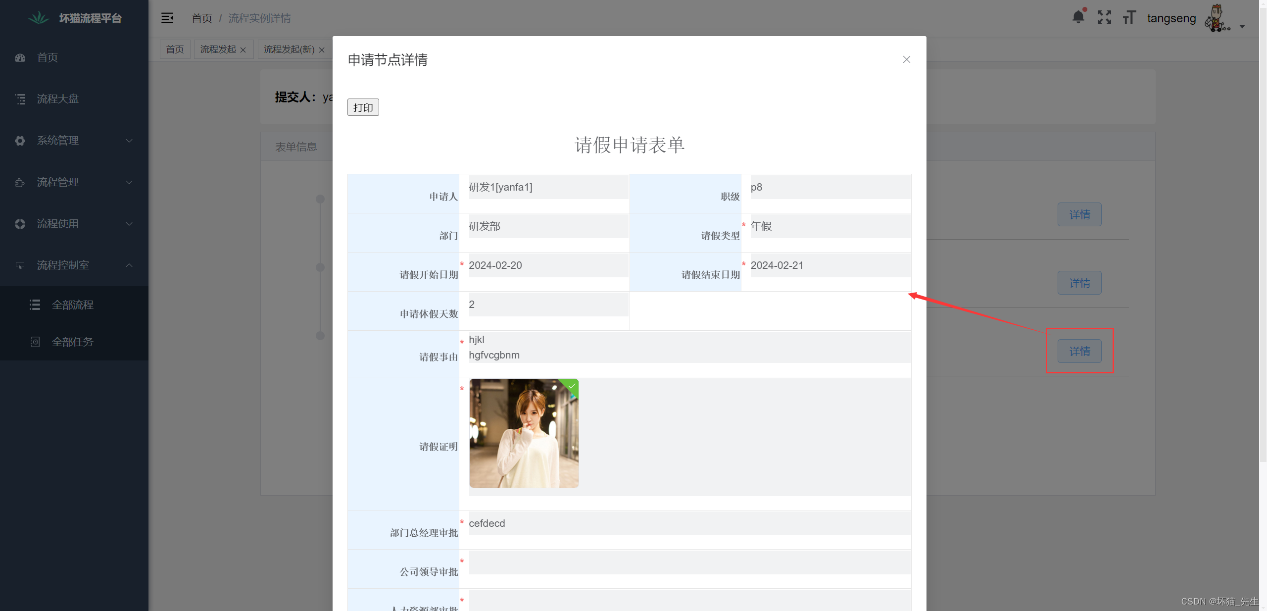Screen dimensions: 1267x611
Task: Collapse the 流程控制室 section
Action: (x=129, y=265)
